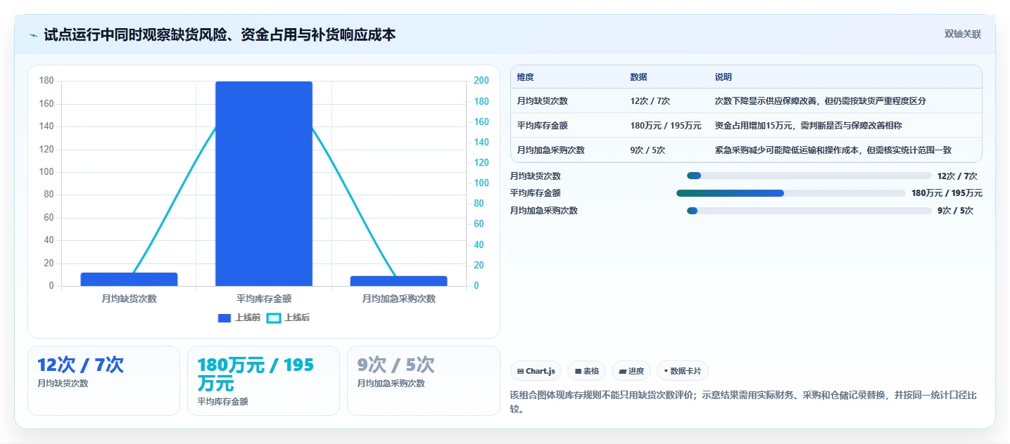Click the table cell 9次 / 5次
This screenshot has height=444, width=1010.
[648, 150]
